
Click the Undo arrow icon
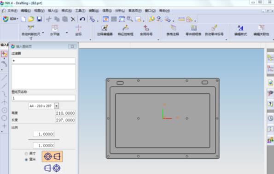point(82,19)
